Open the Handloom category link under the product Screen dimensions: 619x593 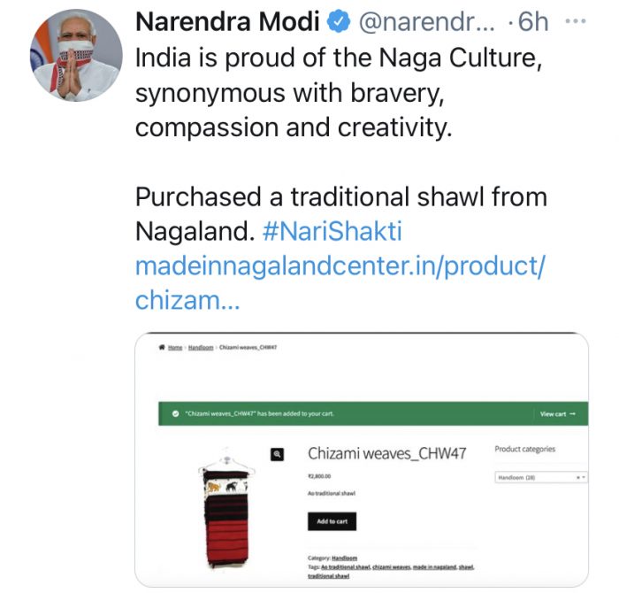click(344, 558)
